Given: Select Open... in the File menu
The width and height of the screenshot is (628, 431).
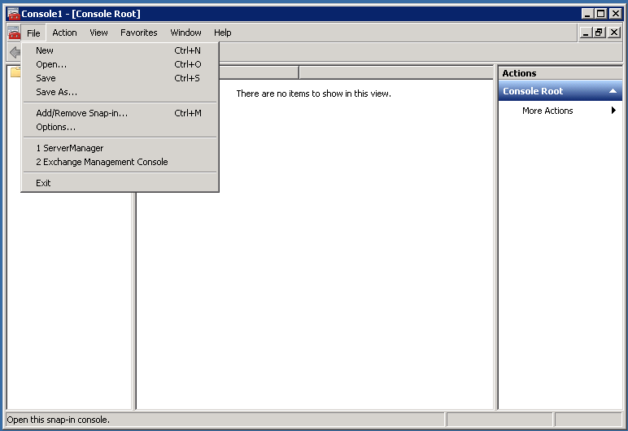Looking at the screenshot, I should click(51, 64).
